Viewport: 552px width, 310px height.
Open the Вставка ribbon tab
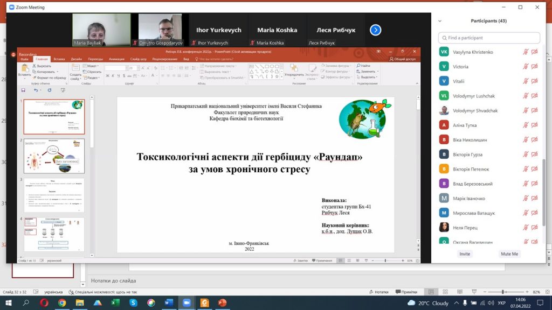click(59, 59)
